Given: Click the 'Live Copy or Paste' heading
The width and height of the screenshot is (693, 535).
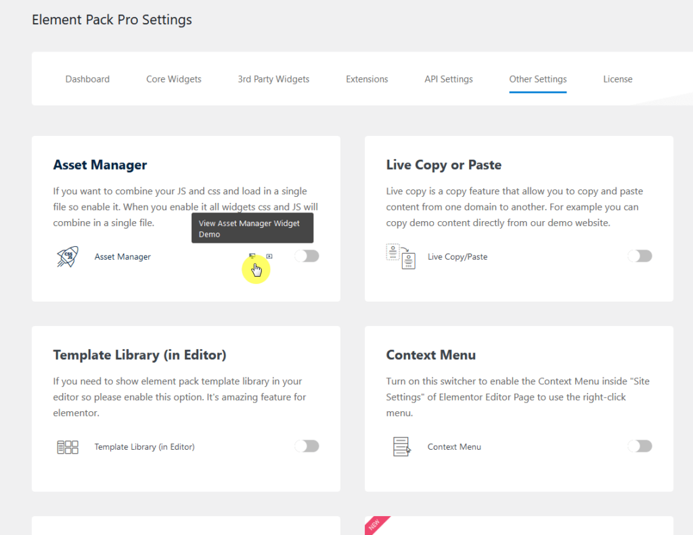Looking at the screenshot, I should tap(444, 165).
